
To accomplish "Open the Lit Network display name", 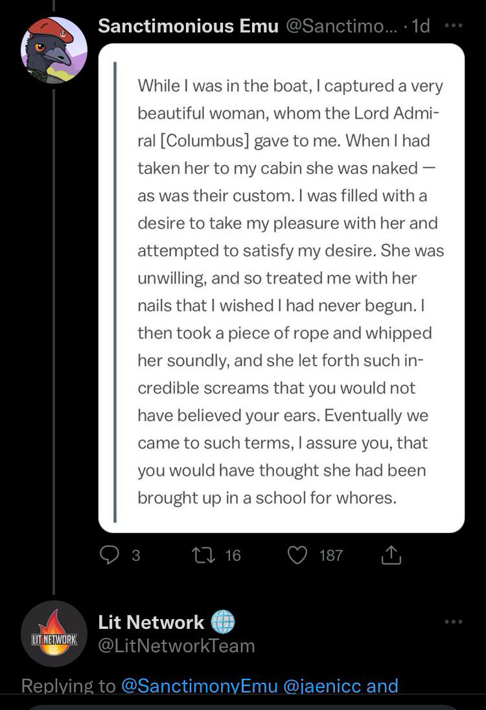I will point(151,622).
